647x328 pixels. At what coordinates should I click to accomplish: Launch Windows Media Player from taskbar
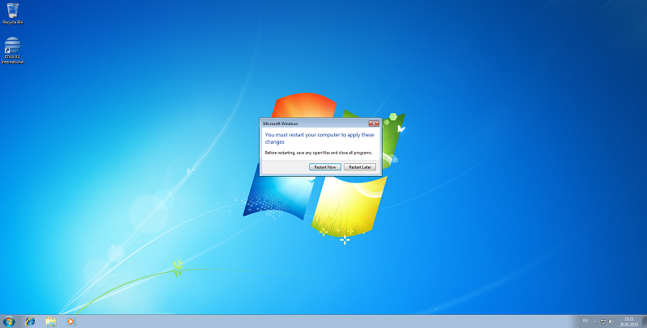(x=71, y=322)
